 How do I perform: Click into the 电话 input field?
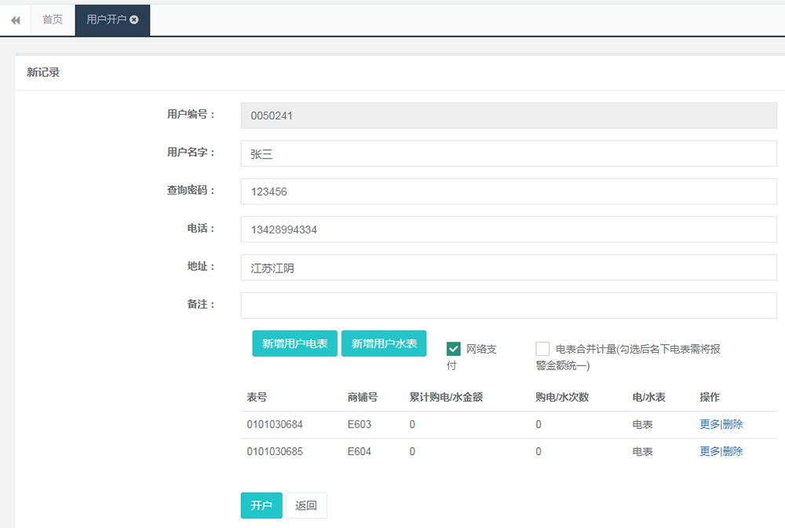click(509, 229)
